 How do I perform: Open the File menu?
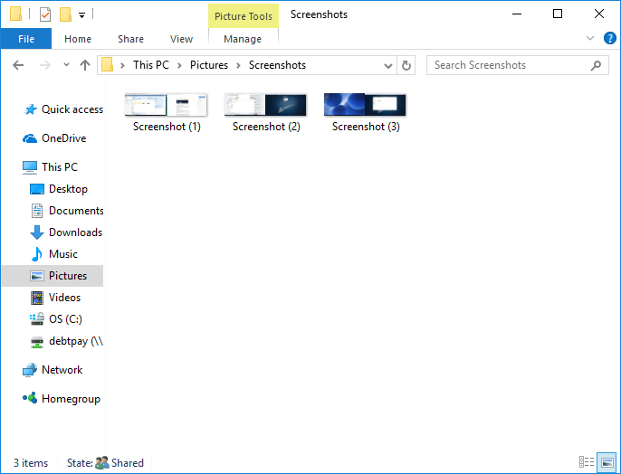pos(26,39)
